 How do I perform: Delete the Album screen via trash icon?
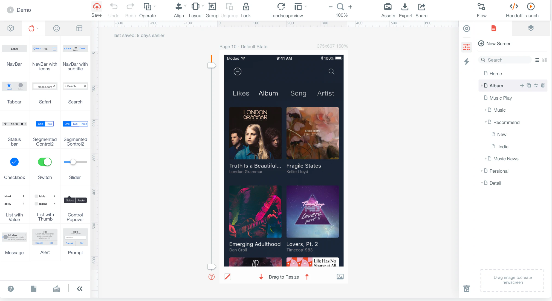(543, 86)
